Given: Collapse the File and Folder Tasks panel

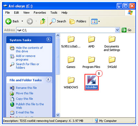Looking at the screenshot, I should coord(48,80).
